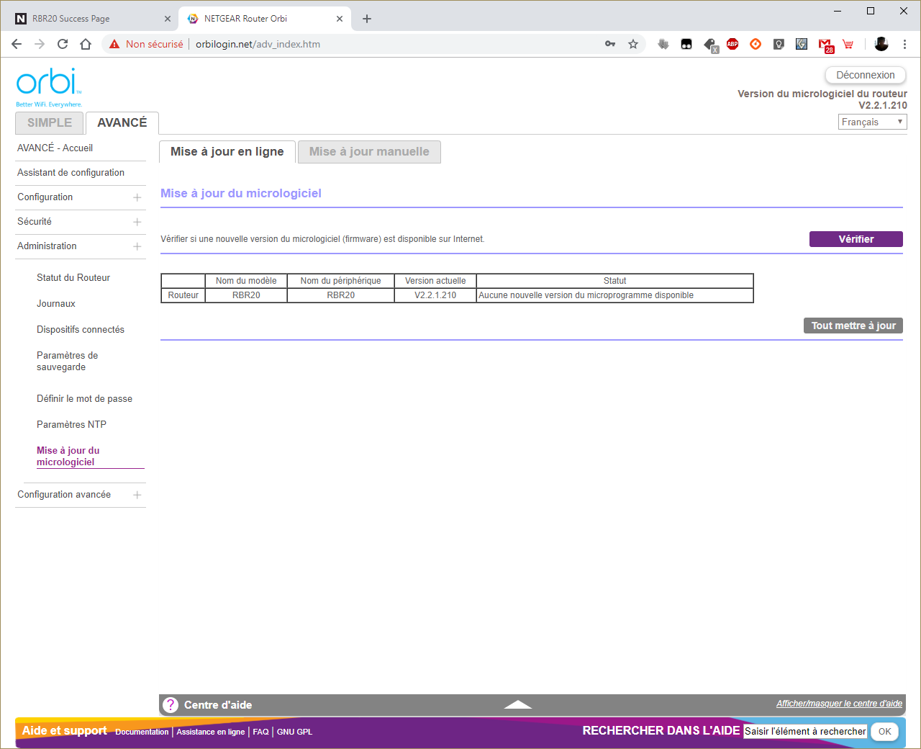Click the GNU GPL footer link
Viewport: 921px width, 749px height.
click(x=294, y=732)
